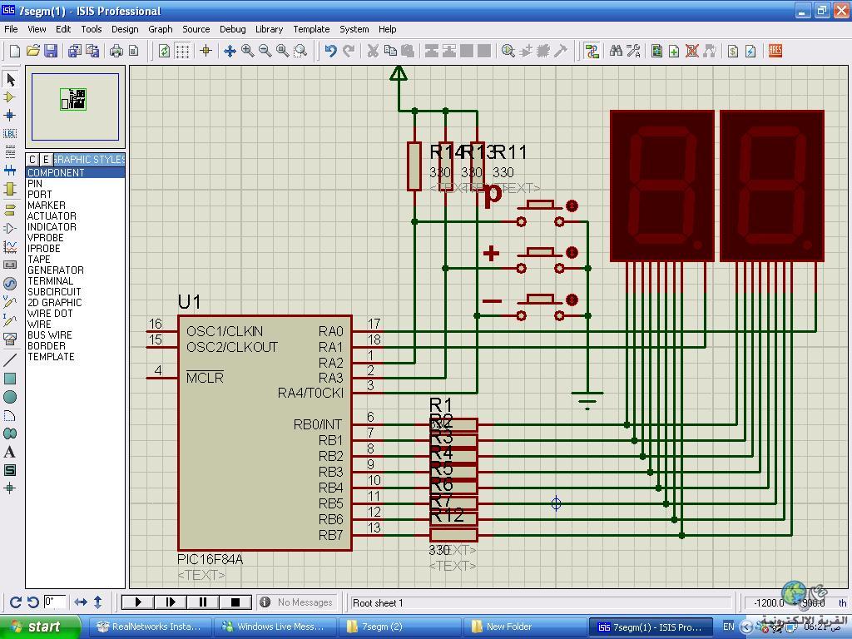Pause the simulation
This screenshot has height=639, width=852.
click(203, 602)
